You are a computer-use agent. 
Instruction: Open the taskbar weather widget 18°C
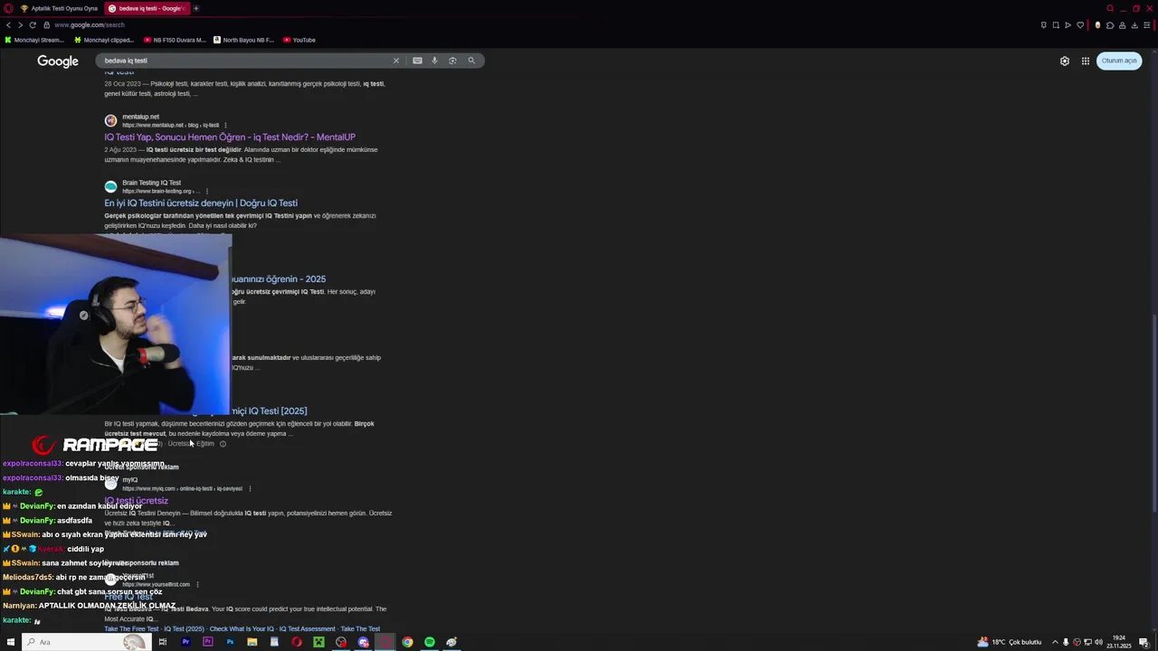tap(1009, 642)
